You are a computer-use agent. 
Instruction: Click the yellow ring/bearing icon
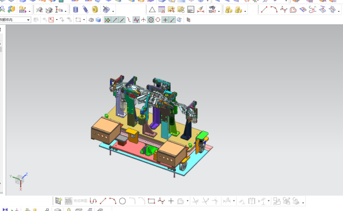pyautogui.click(x=95, y=10)
